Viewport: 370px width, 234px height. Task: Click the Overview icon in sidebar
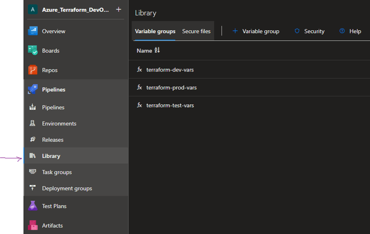click(x=33, y=31)
